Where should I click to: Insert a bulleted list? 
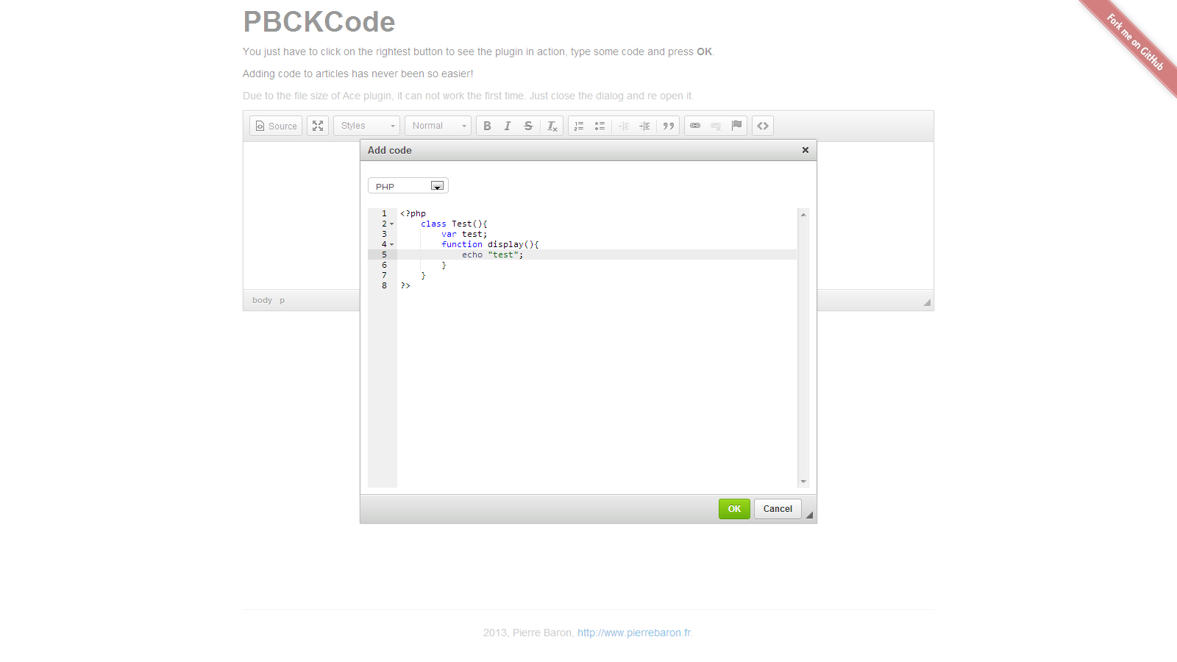tap(600, 126)
